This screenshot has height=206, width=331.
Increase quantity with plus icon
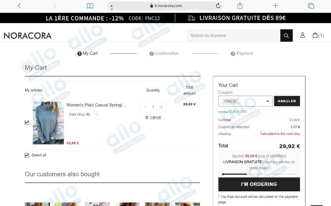pyautogui.click(x=161, y=107)
